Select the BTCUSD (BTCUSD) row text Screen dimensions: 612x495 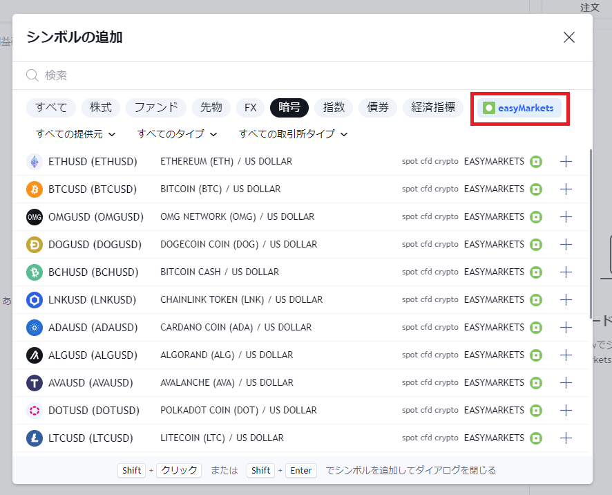pos(93,189)
